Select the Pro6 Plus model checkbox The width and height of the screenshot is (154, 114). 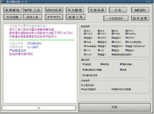pyautogui.click(x=127, y=34)
